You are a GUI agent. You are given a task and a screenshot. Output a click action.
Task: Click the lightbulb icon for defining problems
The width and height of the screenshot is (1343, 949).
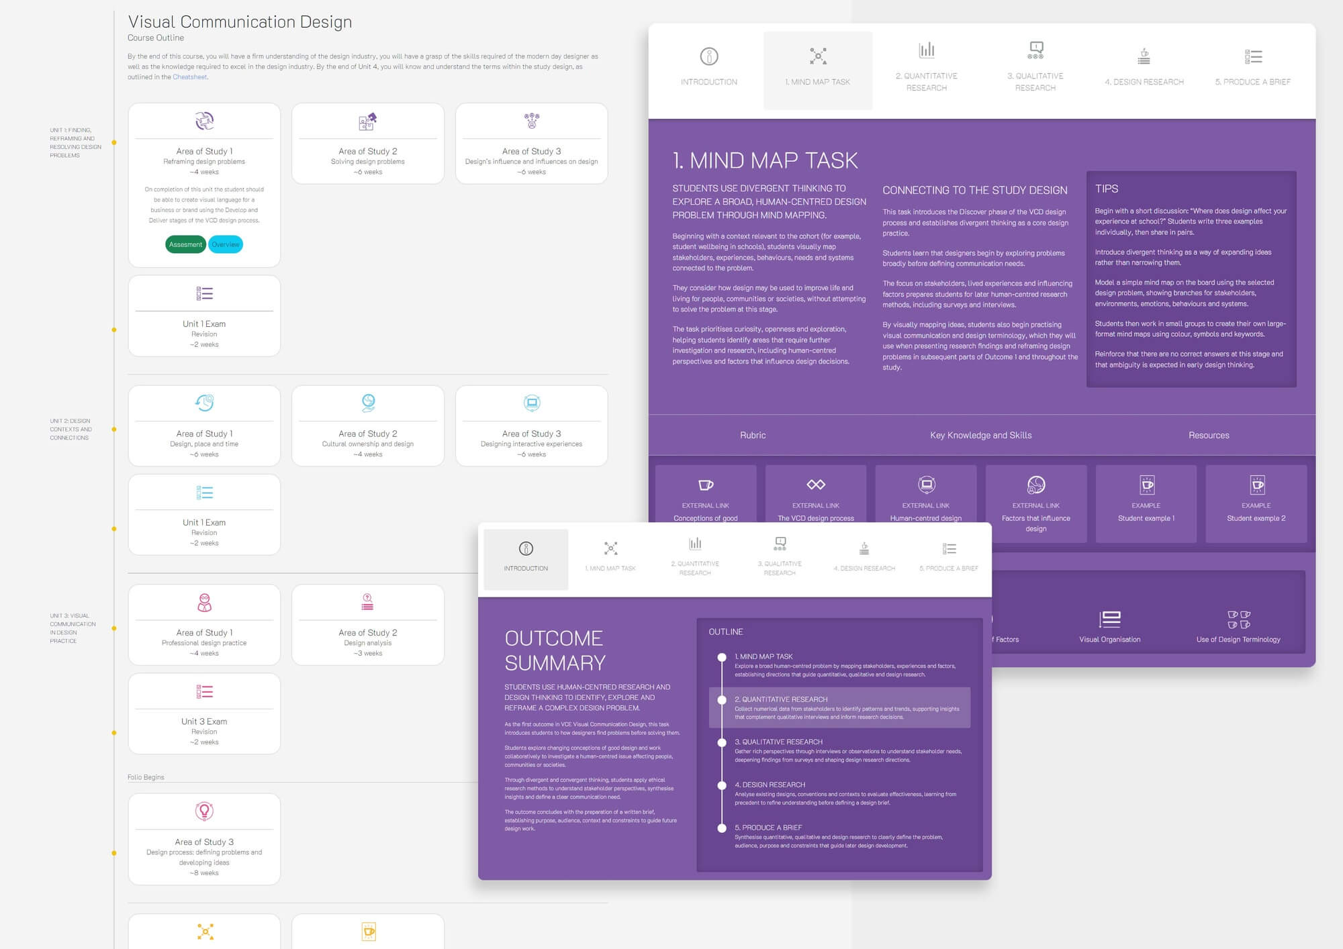coord(204,811)
